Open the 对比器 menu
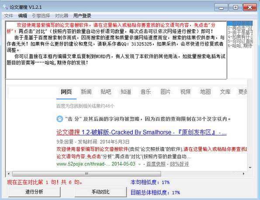Screen dimensions: 260x200 point(62,16)
